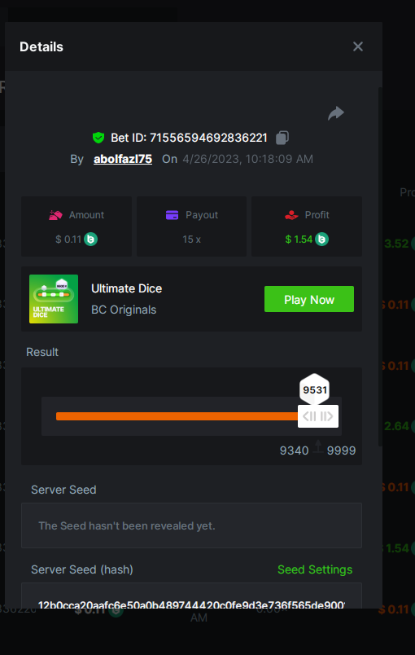Click the Amount bet icon
Image resolution: width=415 pixels, height=655 pixels.
[55, 215]
